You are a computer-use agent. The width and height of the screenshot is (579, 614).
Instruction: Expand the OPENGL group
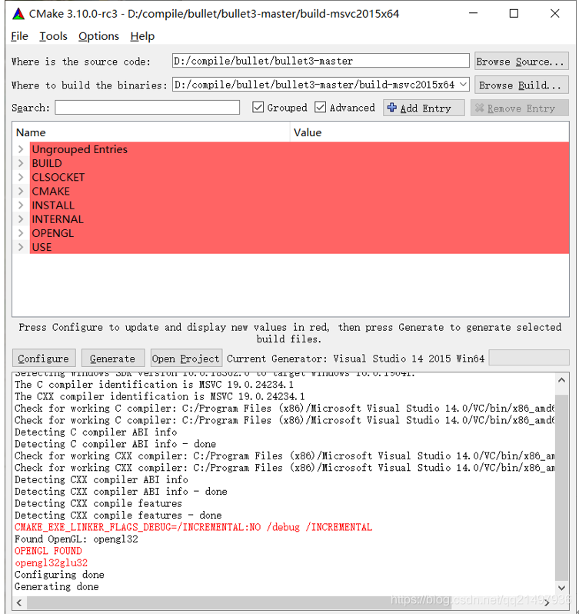[x=21, y=233]
